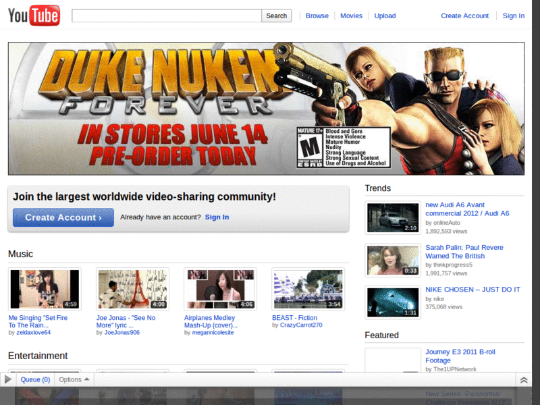Click the play button in the queue bar
The image size is (540, 405).
[x=8, y=379]
